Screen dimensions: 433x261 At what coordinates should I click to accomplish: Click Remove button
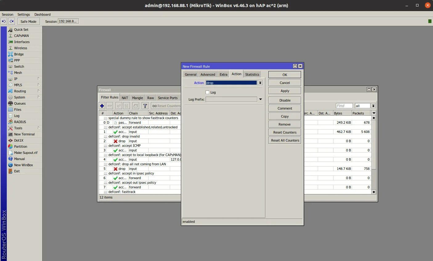tap(285, 124)
